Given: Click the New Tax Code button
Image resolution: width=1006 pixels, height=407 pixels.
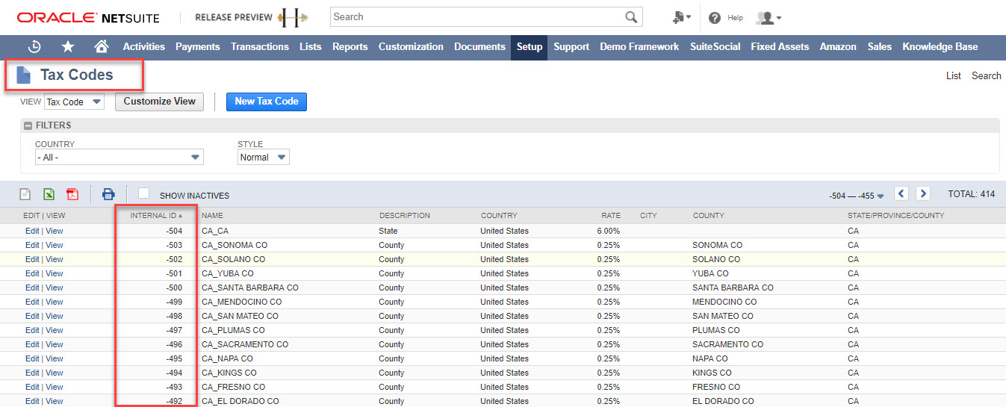Looking at the screenshot, I should pyautogui.click(x=266, y=102).
